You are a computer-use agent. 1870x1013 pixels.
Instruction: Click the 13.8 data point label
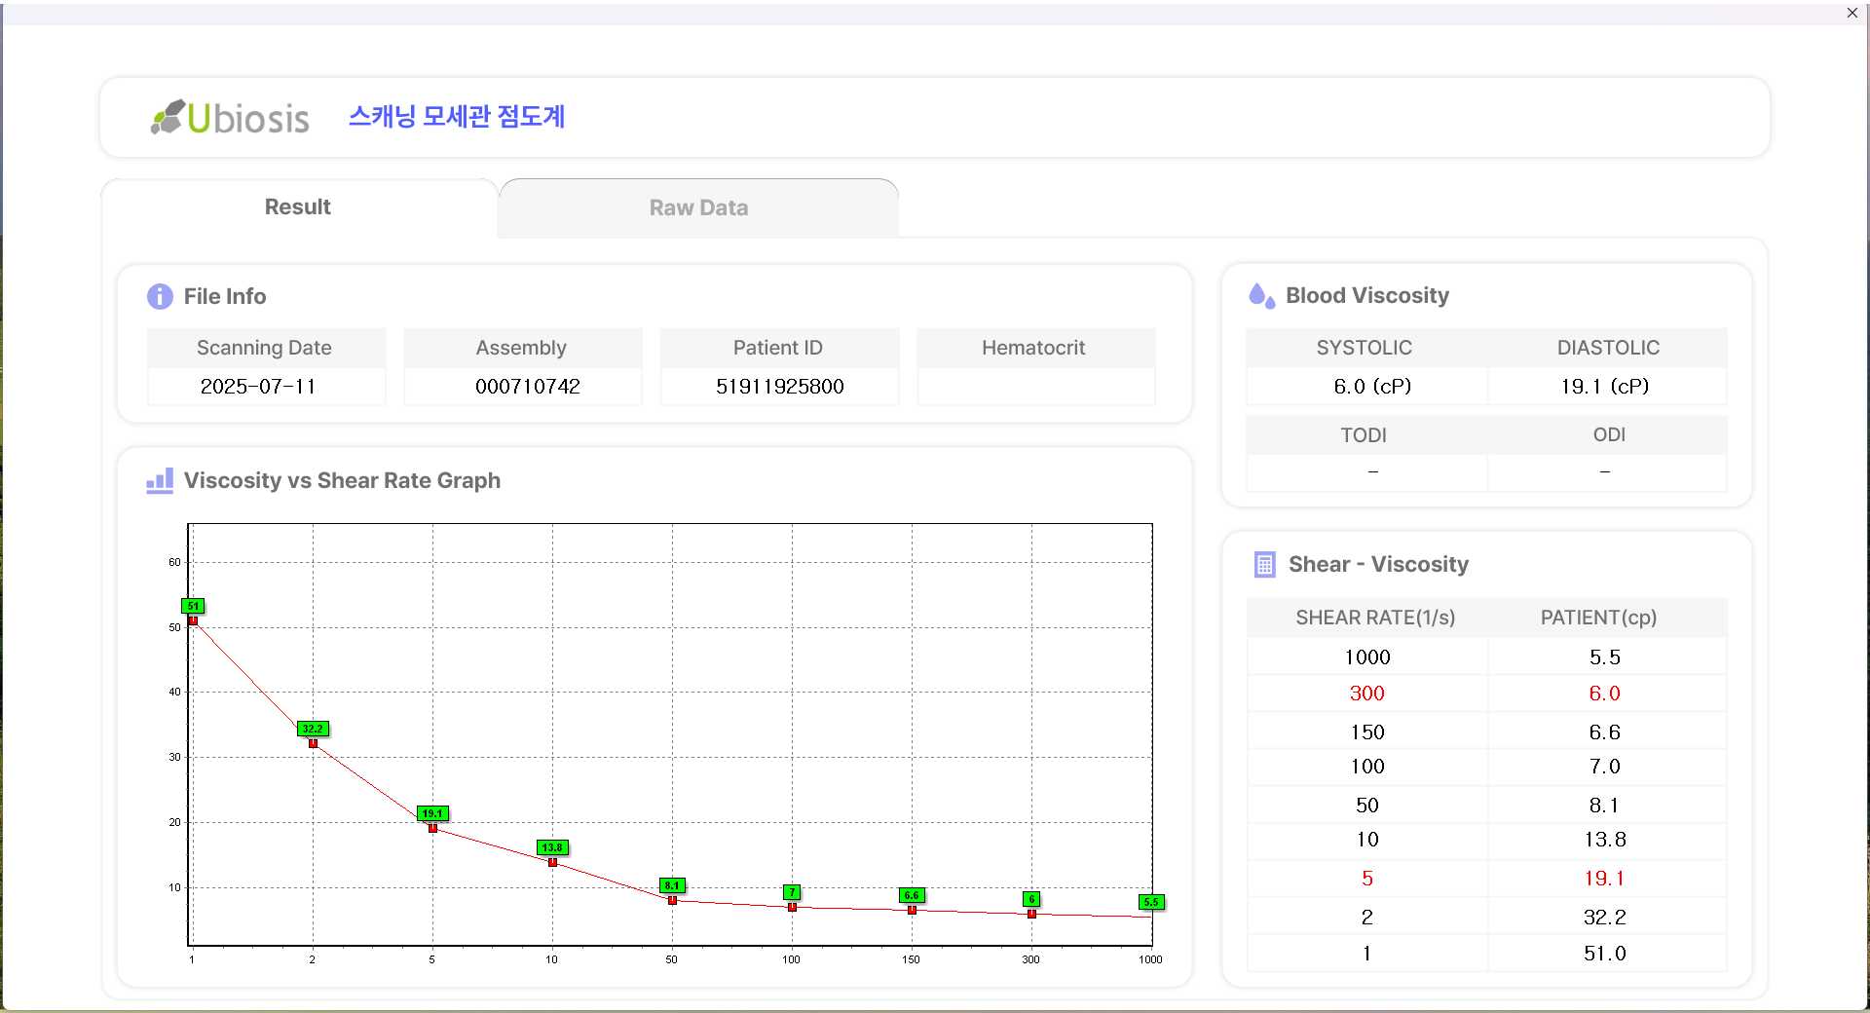click(x=552, y=847)
